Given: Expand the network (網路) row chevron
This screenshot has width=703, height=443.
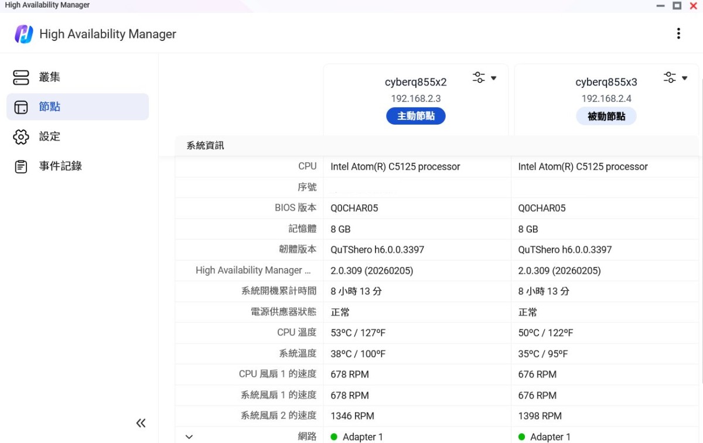Looking at the screenshot, I should 189,437.
